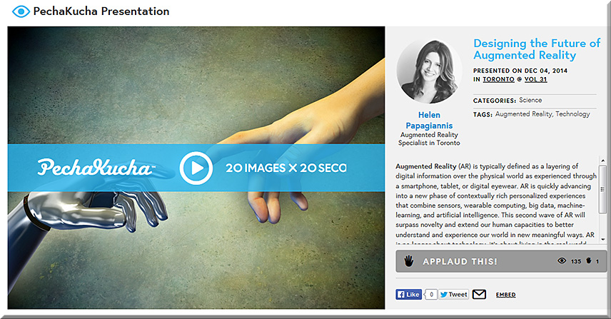Open the VOL 31 link
The height and width of the screenshot is (319, 611).
(535, 79)
